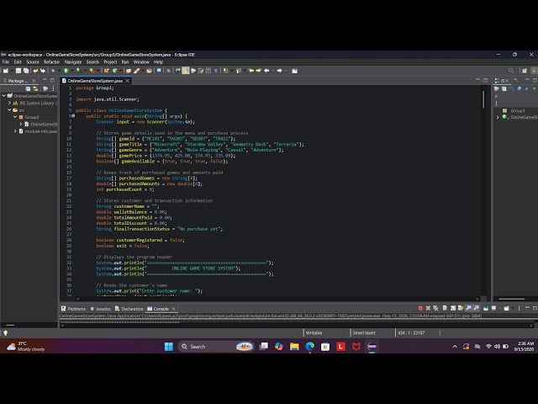This screenshot has height=404, width=538.
Task: Switch to the Javadoc tab
Action: pos(101,309)
